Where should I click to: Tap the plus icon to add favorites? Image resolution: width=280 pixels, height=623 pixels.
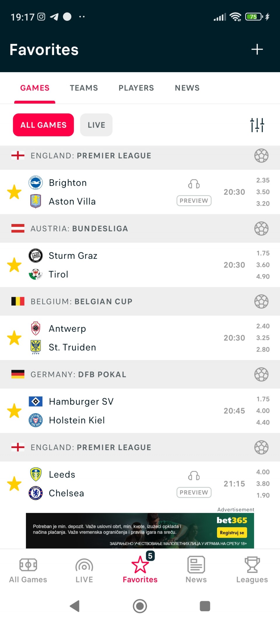pos(257,49)
